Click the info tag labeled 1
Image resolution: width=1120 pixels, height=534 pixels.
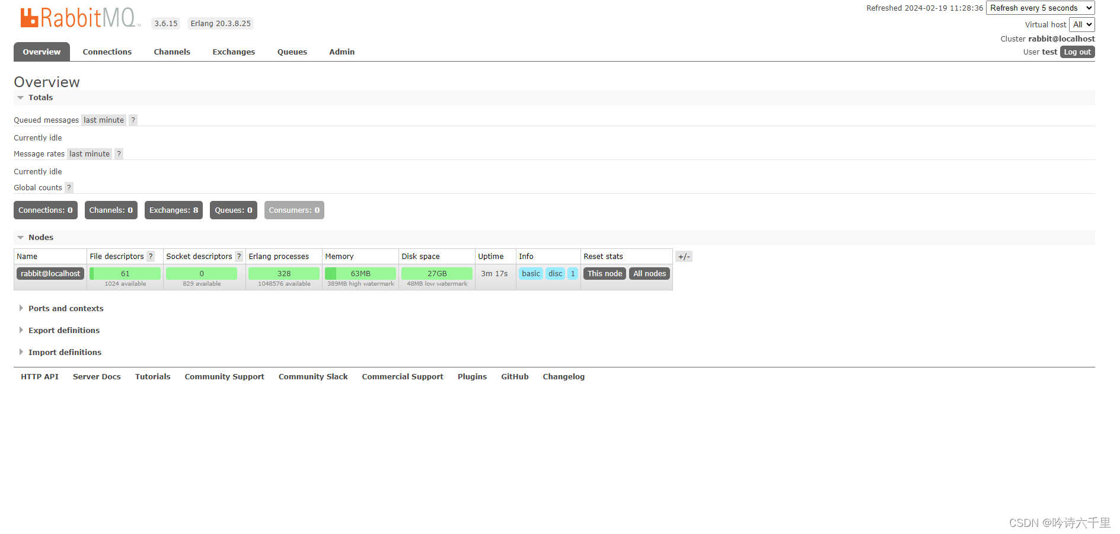click(573, 273)
